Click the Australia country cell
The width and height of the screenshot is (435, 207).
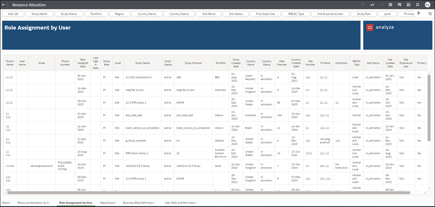[251, 115]
